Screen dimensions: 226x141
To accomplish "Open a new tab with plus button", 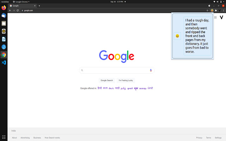I will coord(39,6).
